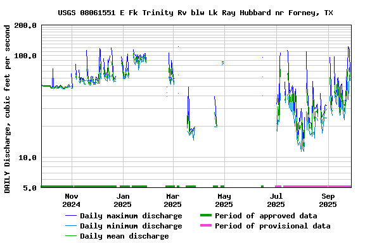Click the '100.0' y-axis value
Viewport: 365px width, 243px height.
click(x=25, y=56)
